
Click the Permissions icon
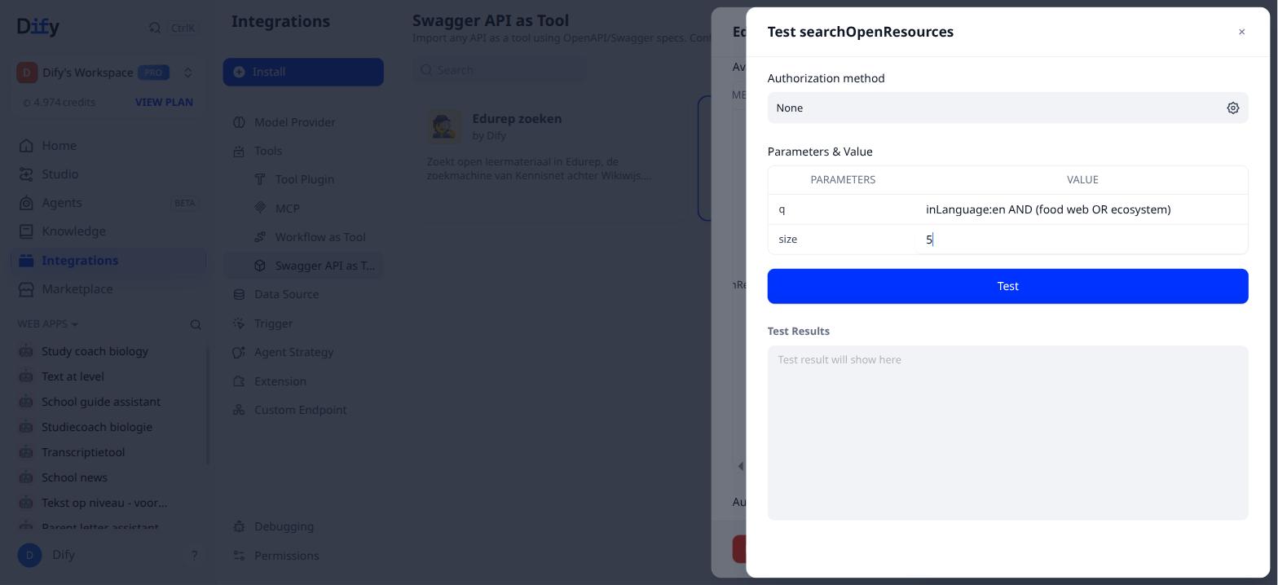coord(239,556)
